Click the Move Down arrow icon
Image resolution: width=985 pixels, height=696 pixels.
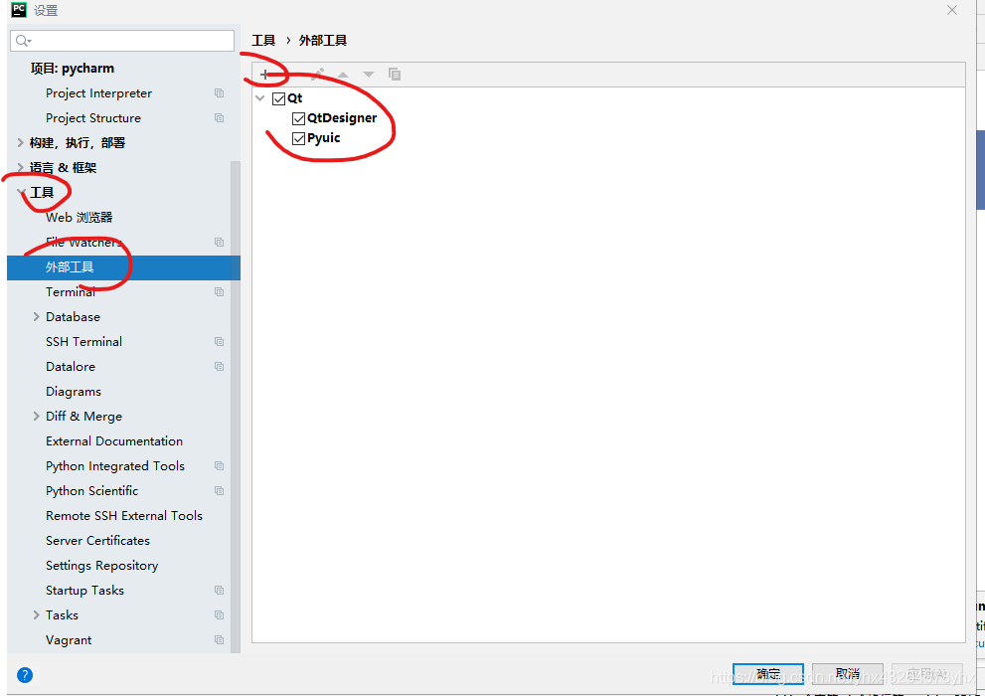click(x=369, y=75)
